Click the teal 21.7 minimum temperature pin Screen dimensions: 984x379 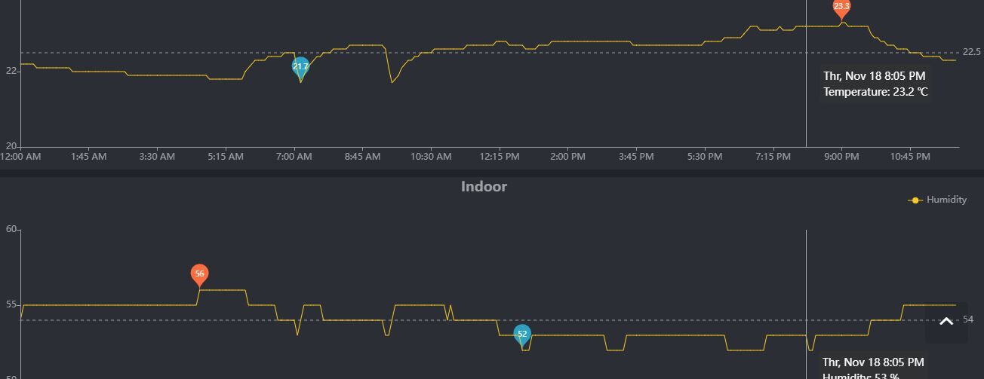[300, 67]
